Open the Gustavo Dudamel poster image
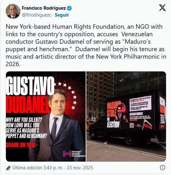The width and height of the screenshot is (171, 175). pyautogui.click(x=46, y=116)
